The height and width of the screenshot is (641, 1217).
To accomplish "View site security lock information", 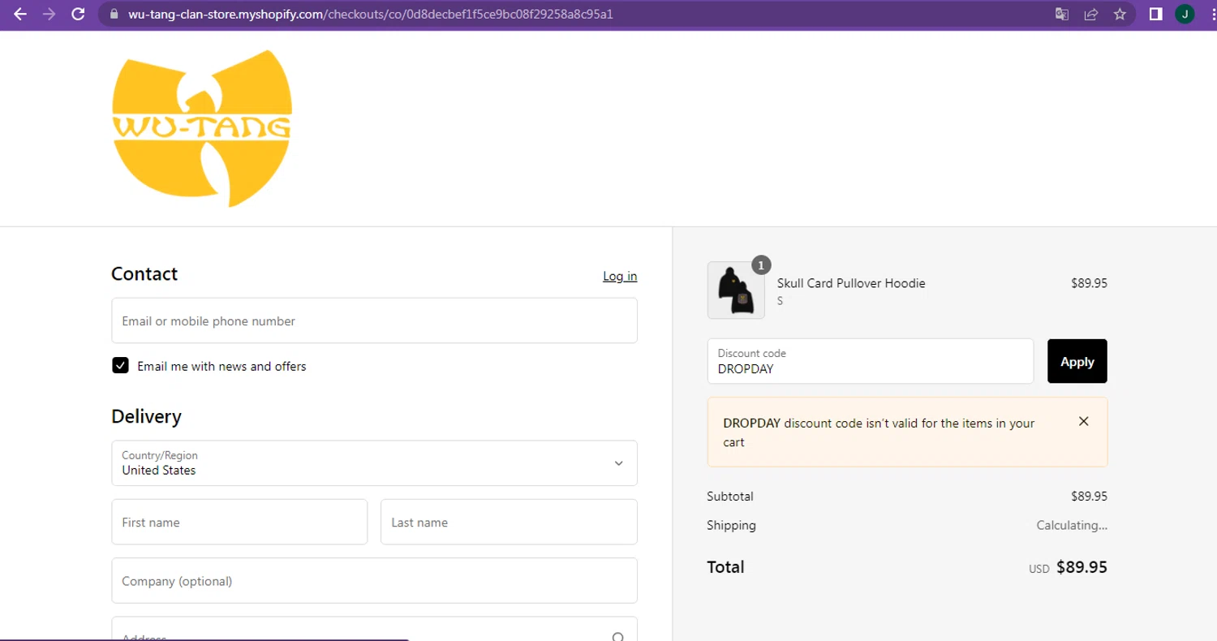I will (113, 14).
